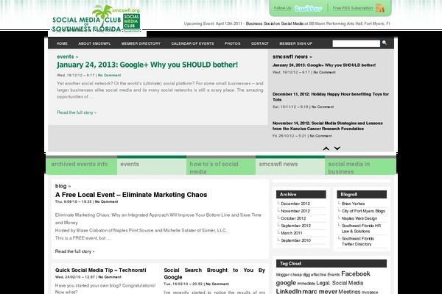Click the Meetings tag in Tag Cloud

point(349,292)
